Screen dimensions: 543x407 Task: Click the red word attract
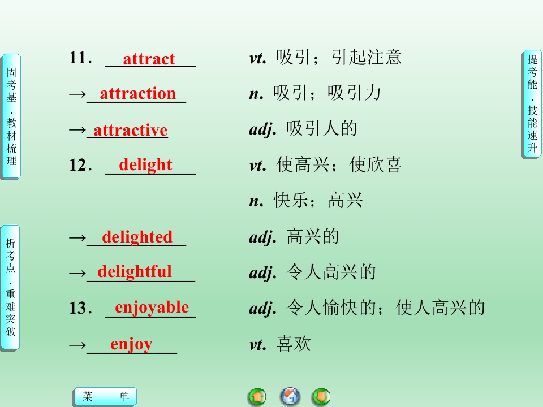pyautogui.click(x=149, y=59)
